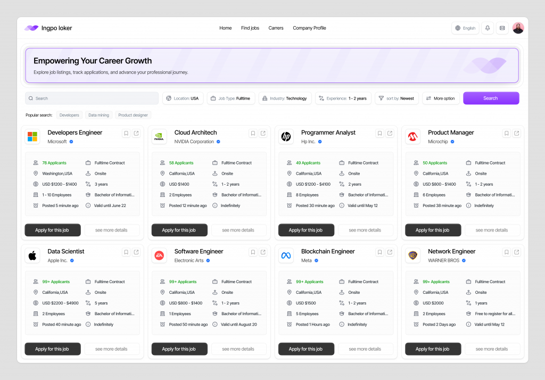Click into the Search input field
Image resolution: width=545 pixels, height=380 pixels.
92,98
